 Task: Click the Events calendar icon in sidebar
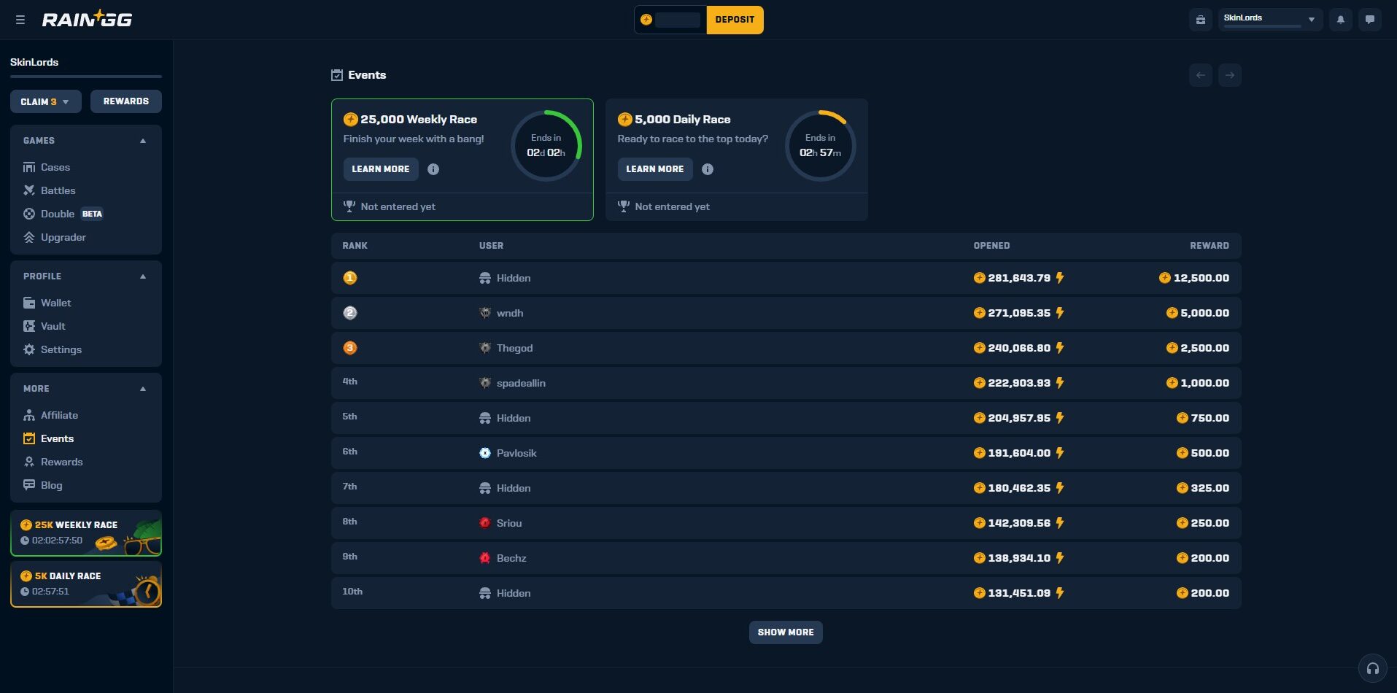click(29, 438)
